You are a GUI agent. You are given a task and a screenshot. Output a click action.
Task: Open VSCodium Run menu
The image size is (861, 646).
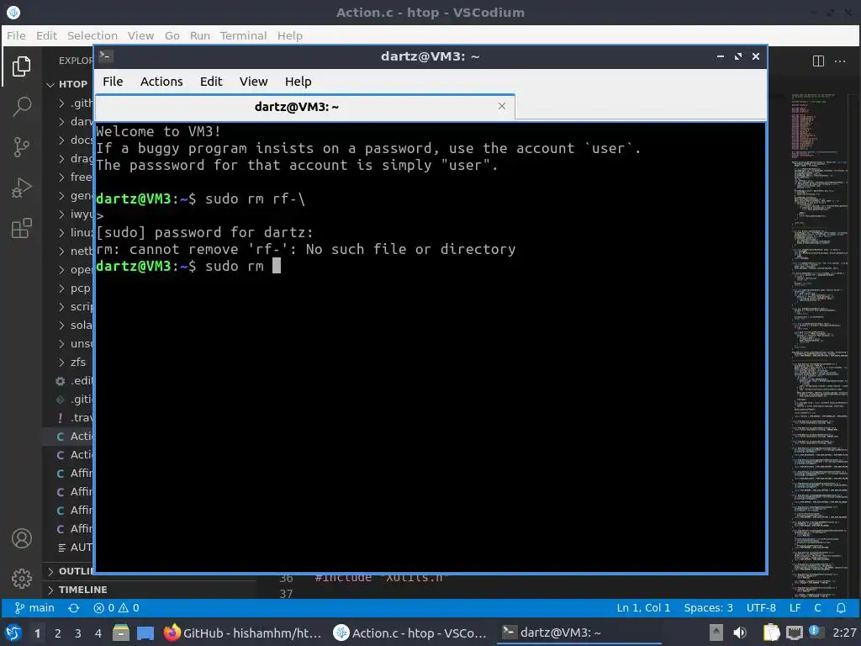pyautogui.click(x=200, y=35)
